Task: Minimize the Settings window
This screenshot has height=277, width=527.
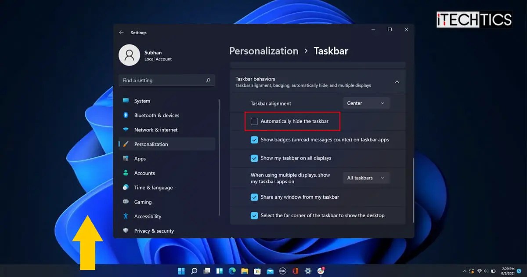Action: coord(373,29)
